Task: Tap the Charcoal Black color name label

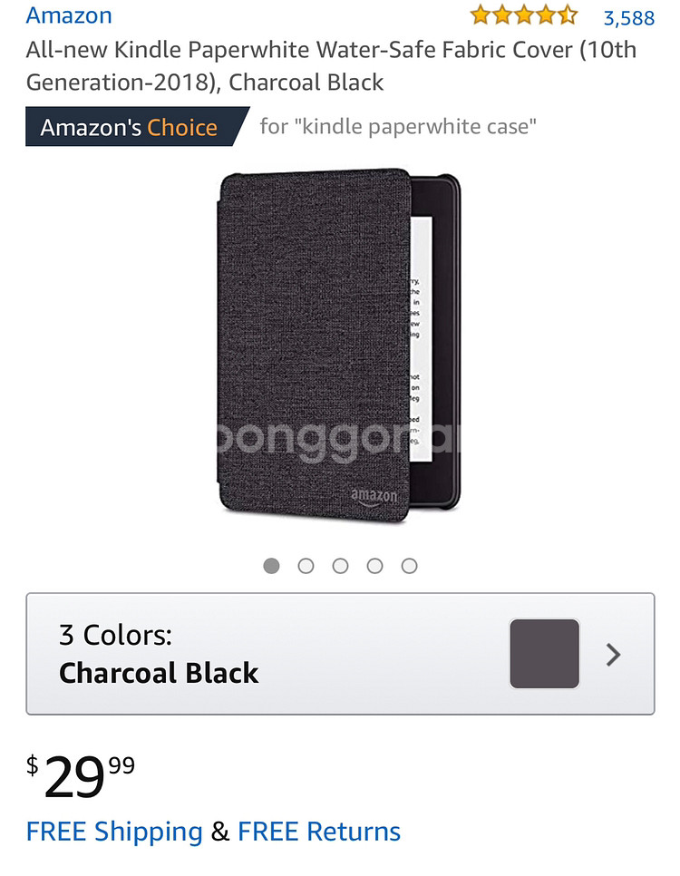Action: [x=159, y=673]
